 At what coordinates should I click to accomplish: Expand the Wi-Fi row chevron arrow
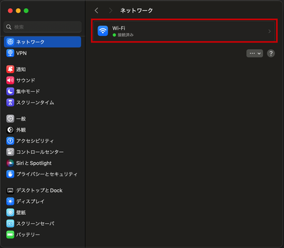(269, 31)
